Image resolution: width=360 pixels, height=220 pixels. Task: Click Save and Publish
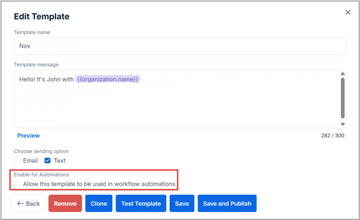[227, 203]
